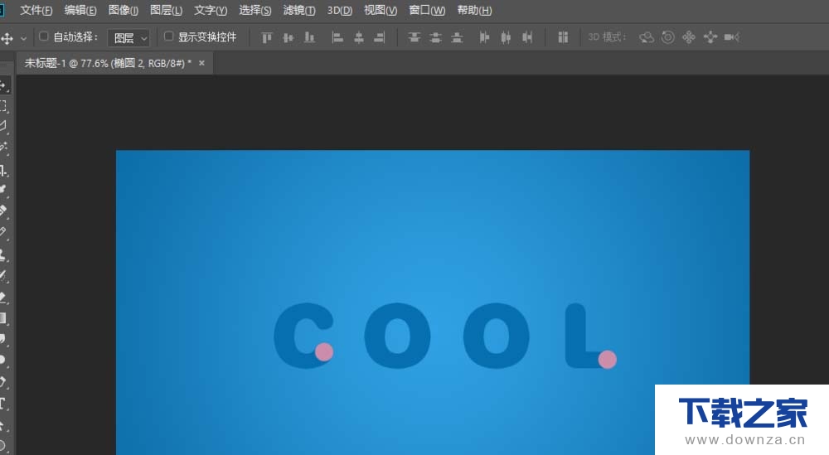The width and height of the screenshot is (829, 455).
Task: Select the Lasso tool
Action: pyautogui.click(x=3, y=126)
